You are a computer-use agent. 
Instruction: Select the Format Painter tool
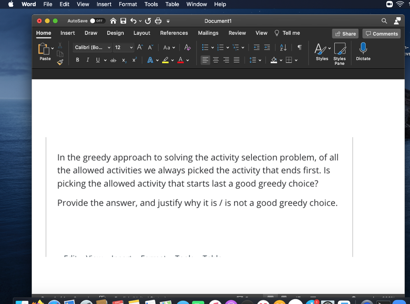(60, 63)
